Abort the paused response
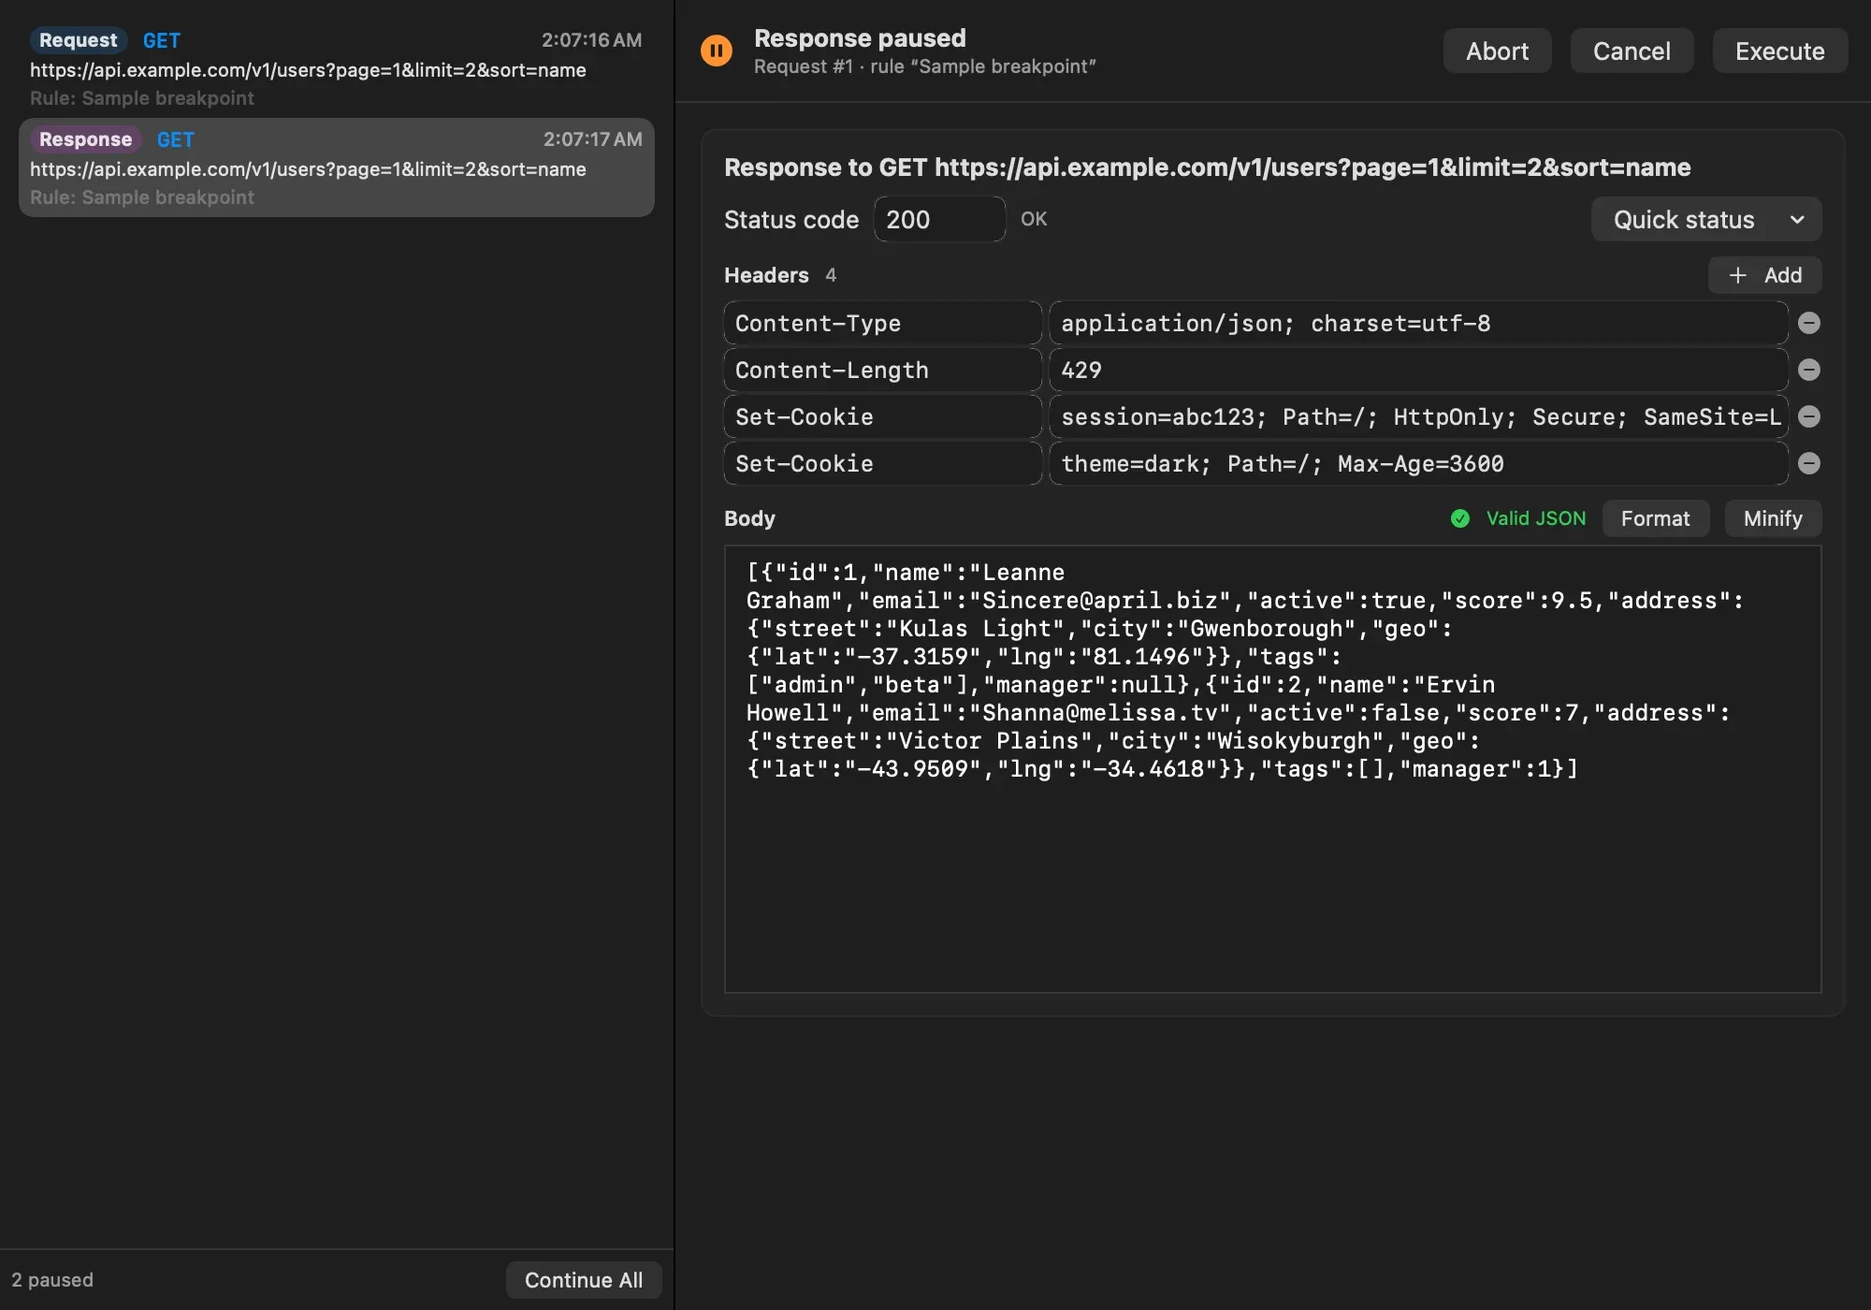This screenshot has height=1310, width=1871. pos(1497,51)
